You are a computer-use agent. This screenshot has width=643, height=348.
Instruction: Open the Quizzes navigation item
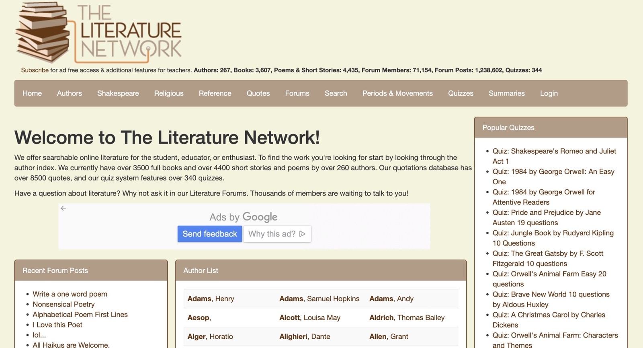coord(461,93)
